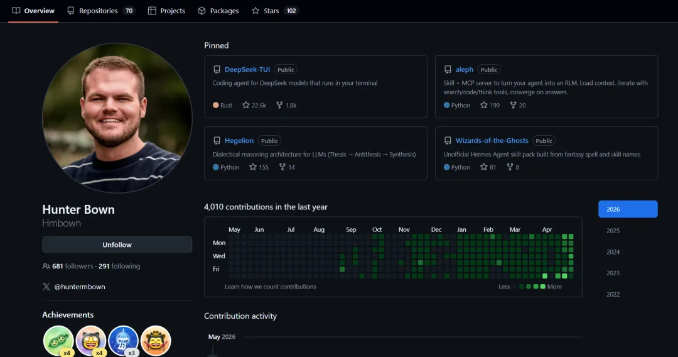Screen dimensions: 678x357
Task: Open the Starstruck achievement badge
Action: 91,341
